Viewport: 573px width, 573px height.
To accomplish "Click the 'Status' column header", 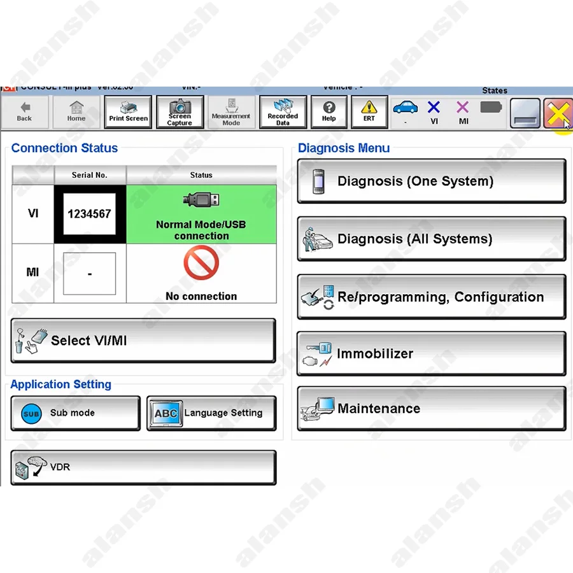I will point(201,175).
